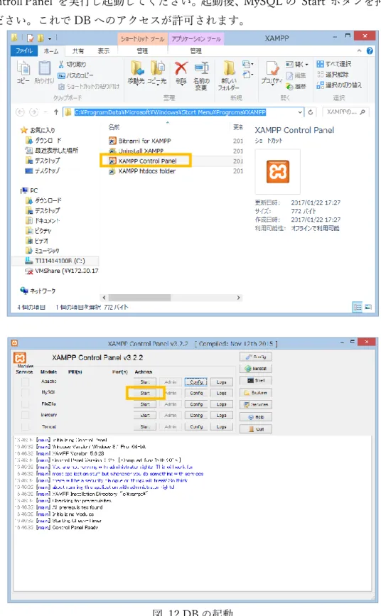Collapse the ribbon with chevron
The image size is (381, 616).
[359, 50]
